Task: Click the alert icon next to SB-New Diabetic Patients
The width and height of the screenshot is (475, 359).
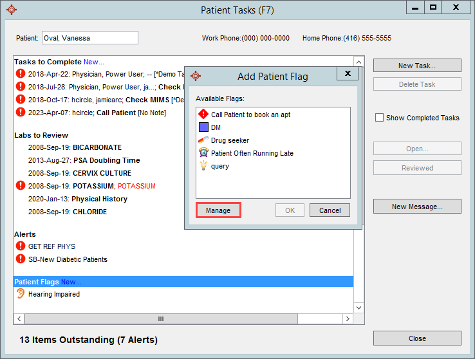Action: [21, 259]
